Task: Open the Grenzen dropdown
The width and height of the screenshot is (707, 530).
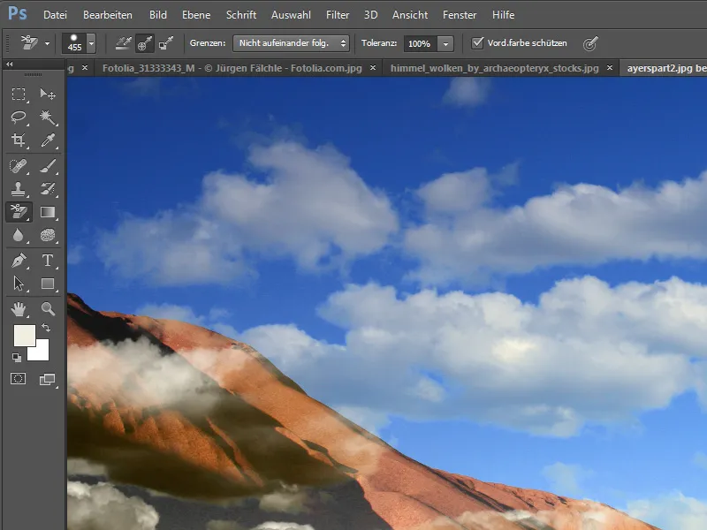Action: coord(292,43)
